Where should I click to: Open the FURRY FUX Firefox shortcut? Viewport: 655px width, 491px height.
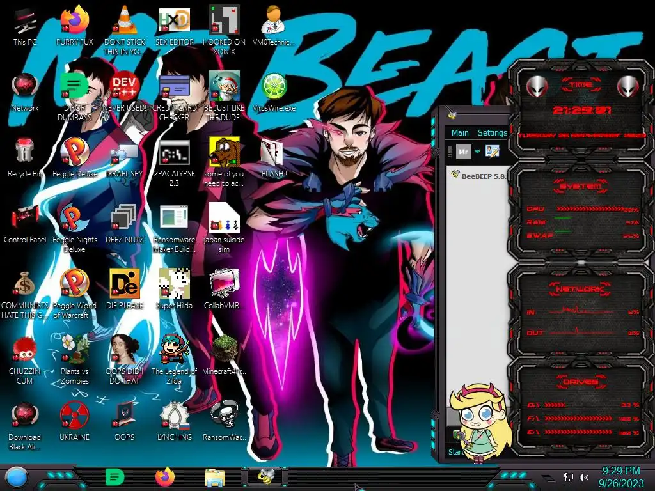(x=75, y=26)
